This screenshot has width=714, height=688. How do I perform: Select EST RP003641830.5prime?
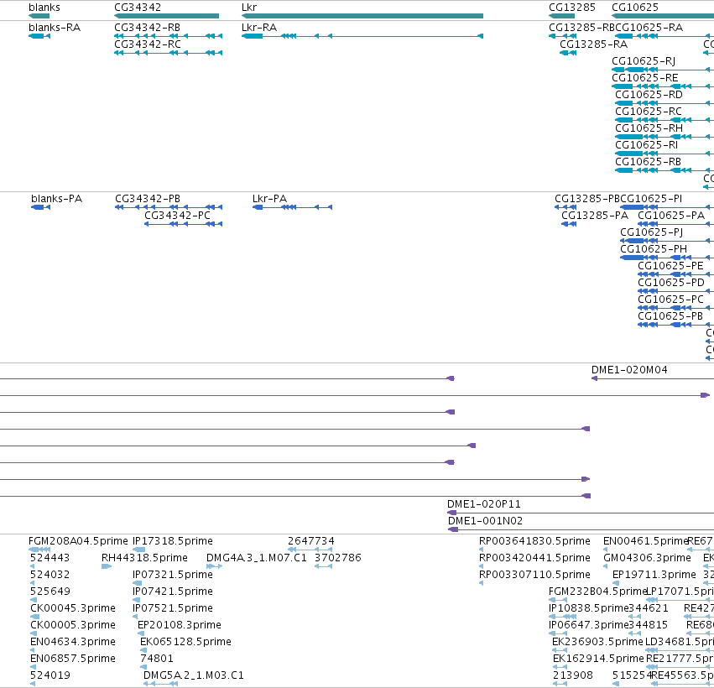coord(534,541)
